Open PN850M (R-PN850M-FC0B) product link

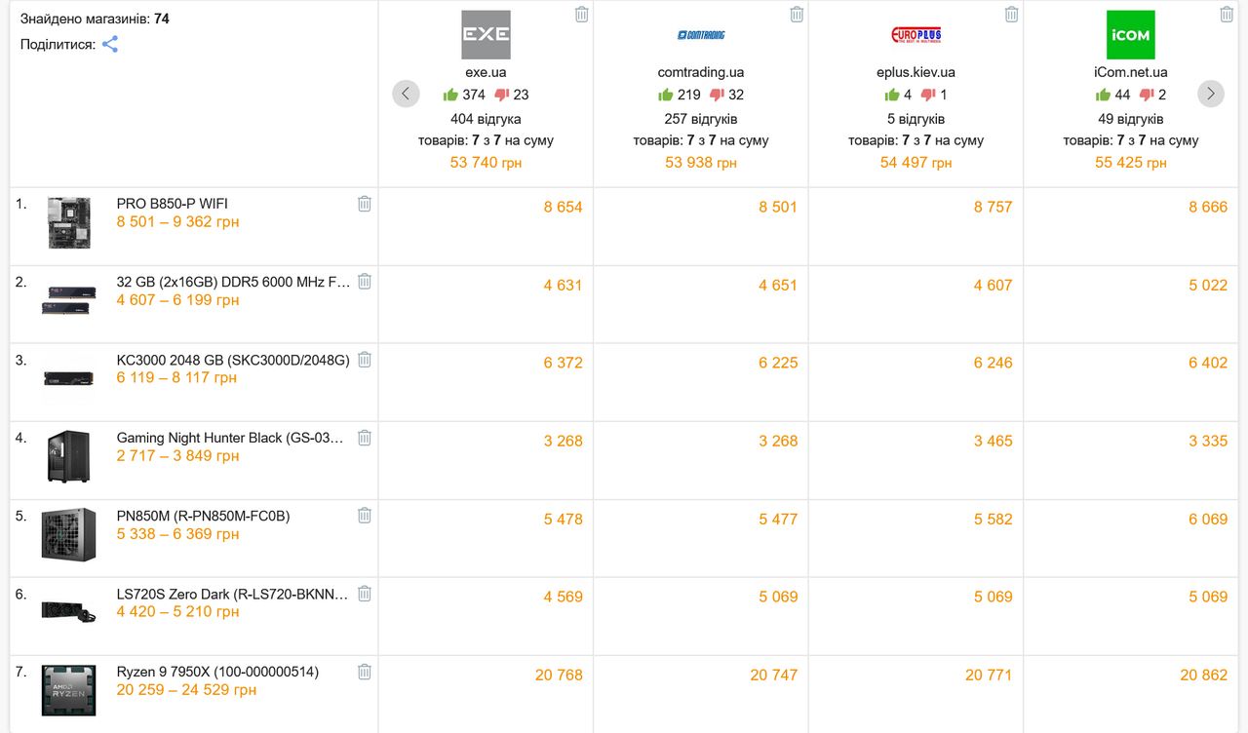click(x=204, y=516)
